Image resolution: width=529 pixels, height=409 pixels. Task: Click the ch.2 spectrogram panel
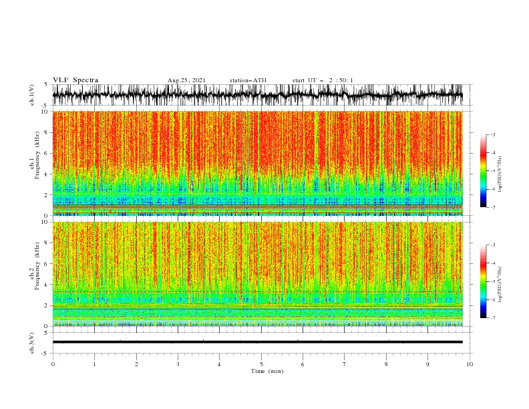tap(258, 274)
